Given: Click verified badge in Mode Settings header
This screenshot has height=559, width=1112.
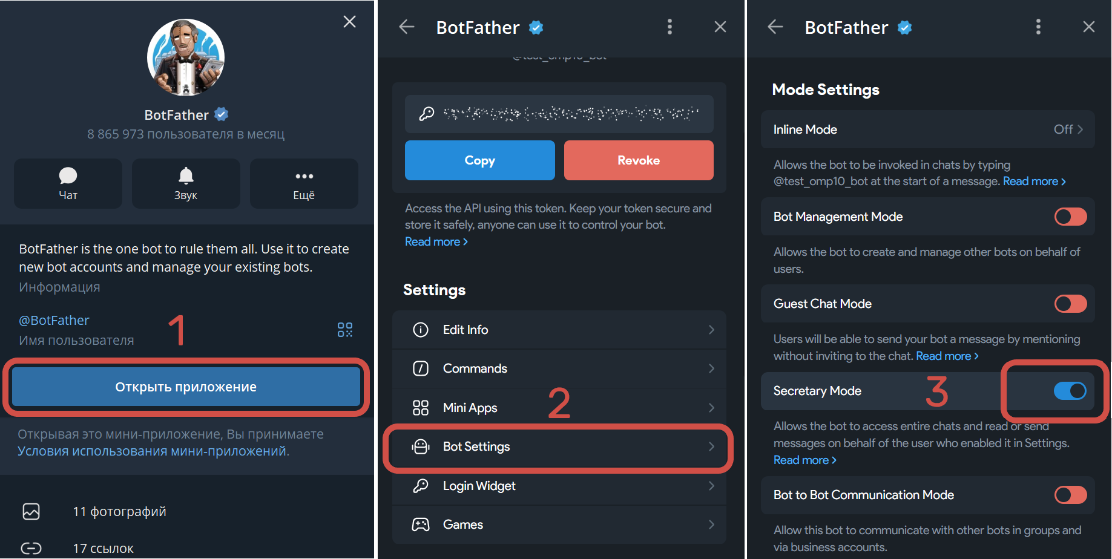Looking at the screenshot, I should pos(904,27).
